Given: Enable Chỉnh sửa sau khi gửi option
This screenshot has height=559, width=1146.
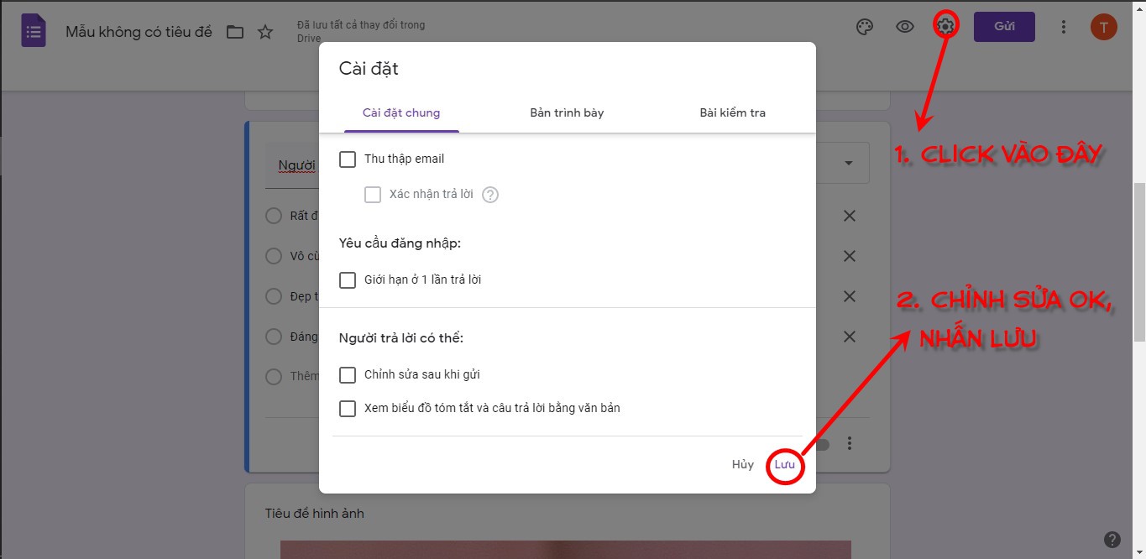Looking at the screenshot, I should pos(348,375).
